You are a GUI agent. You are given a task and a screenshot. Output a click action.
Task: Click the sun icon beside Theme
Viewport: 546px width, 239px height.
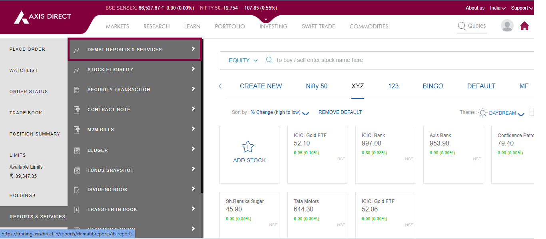click(483, 113)
